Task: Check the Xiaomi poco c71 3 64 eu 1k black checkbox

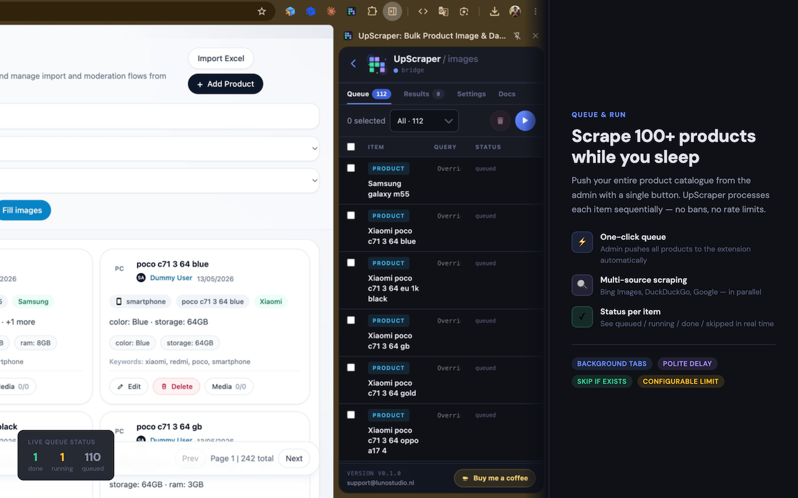Action: point(351,263)
